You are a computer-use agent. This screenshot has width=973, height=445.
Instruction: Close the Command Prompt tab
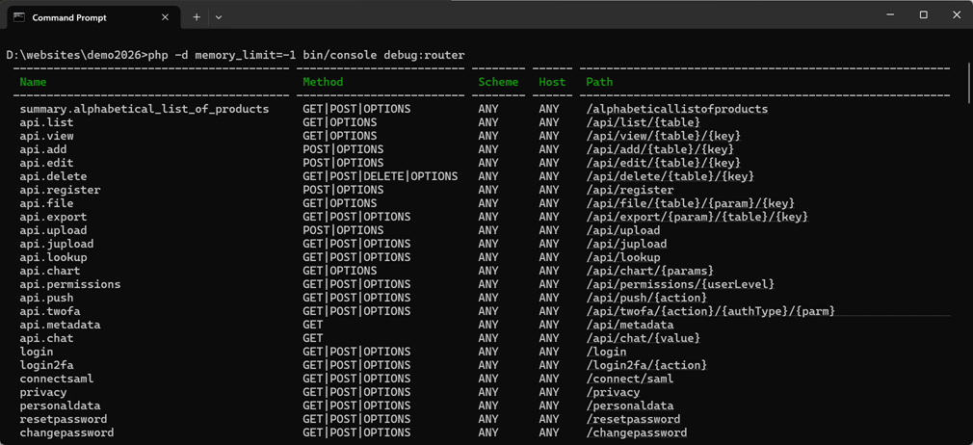click(x=165, y=17)
